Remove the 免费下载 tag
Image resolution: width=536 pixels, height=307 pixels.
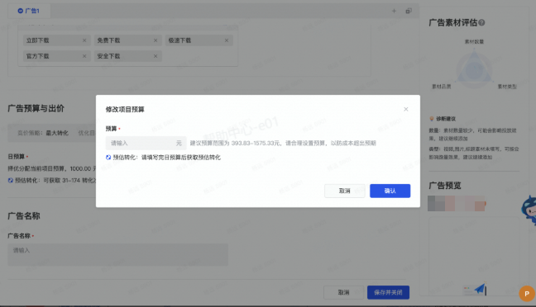coord(156,40)
